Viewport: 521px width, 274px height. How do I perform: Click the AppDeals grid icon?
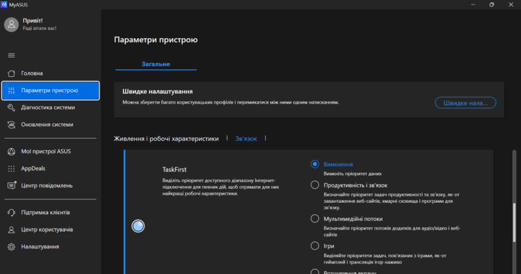pos(11,169)
